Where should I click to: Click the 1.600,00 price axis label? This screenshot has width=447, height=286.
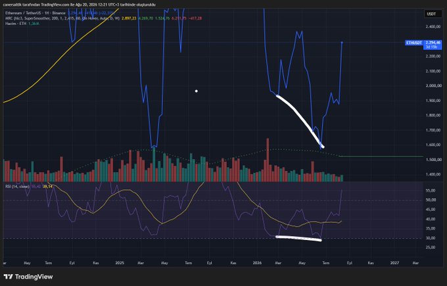433,145
